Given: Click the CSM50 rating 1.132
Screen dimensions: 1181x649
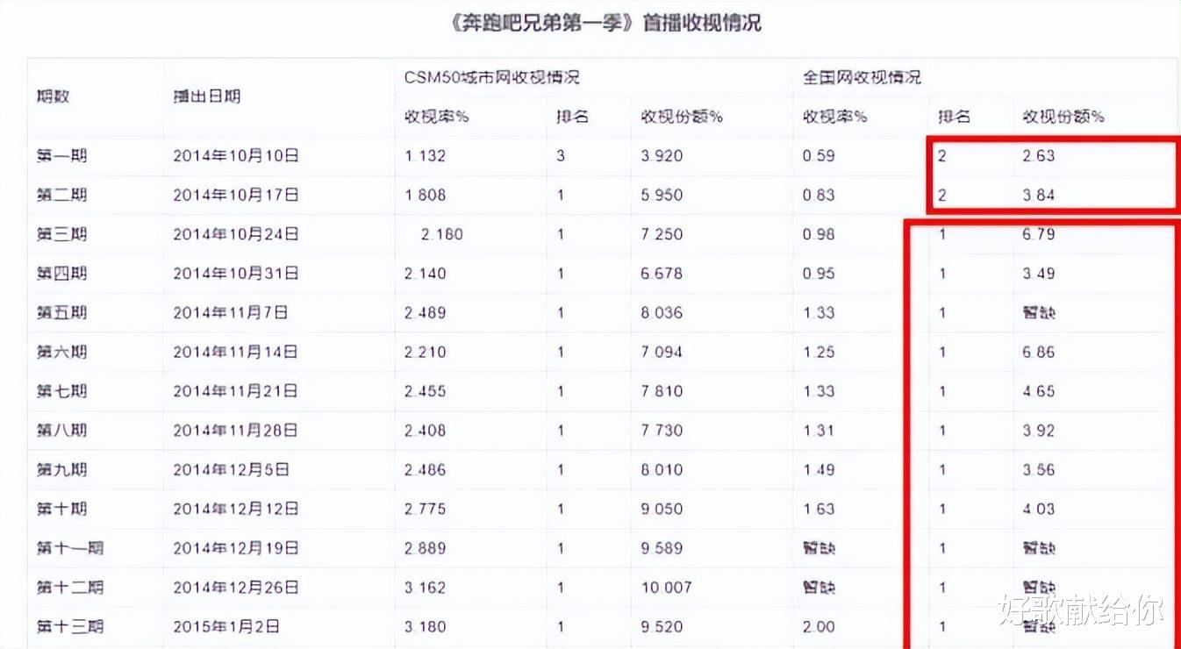Looking at the screenshot, I should 426,156.
